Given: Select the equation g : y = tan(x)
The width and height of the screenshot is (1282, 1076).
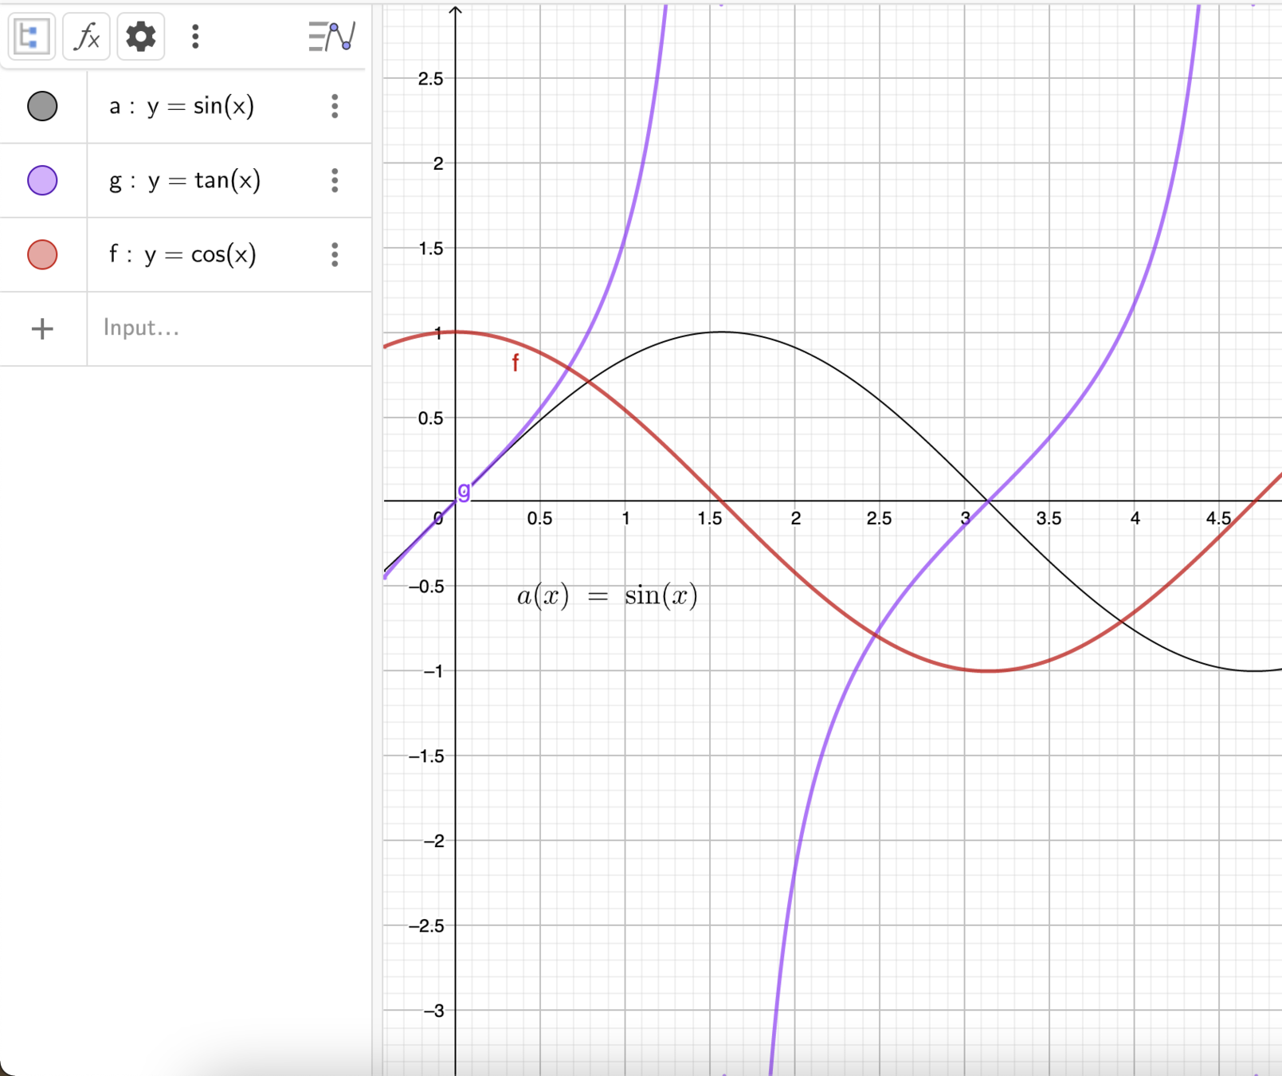Looking at the screenshot, I should [185, 180].
